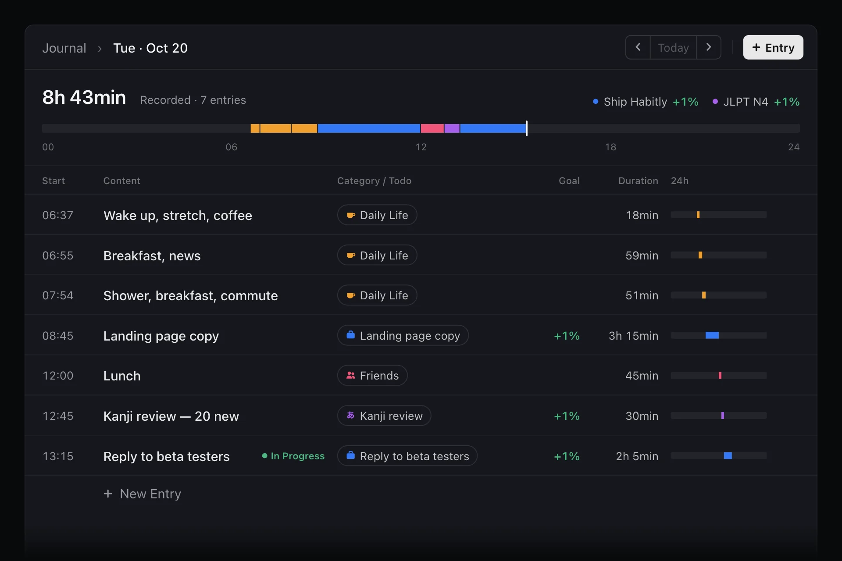Click the 13:15 start time
This screenshot has height=561, width=842.
pos(58,456)
